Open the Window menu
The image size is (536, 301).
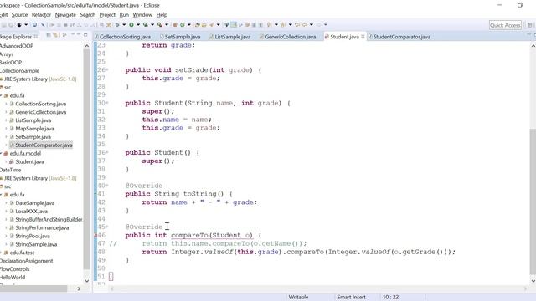coord(142,15)
